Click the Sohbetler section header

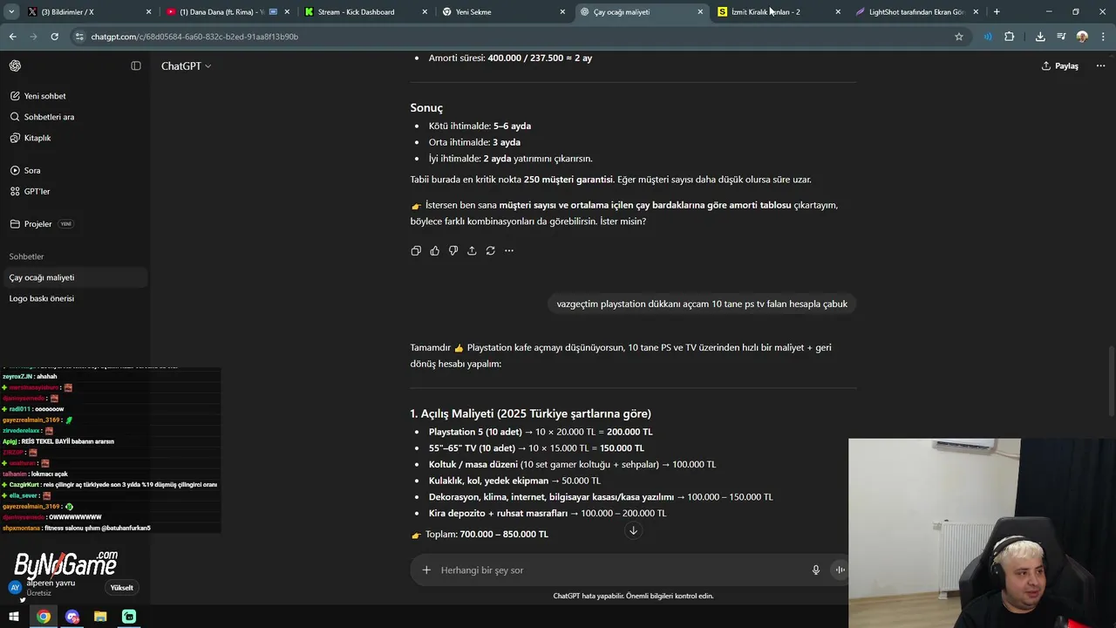[x=26, y=256]
